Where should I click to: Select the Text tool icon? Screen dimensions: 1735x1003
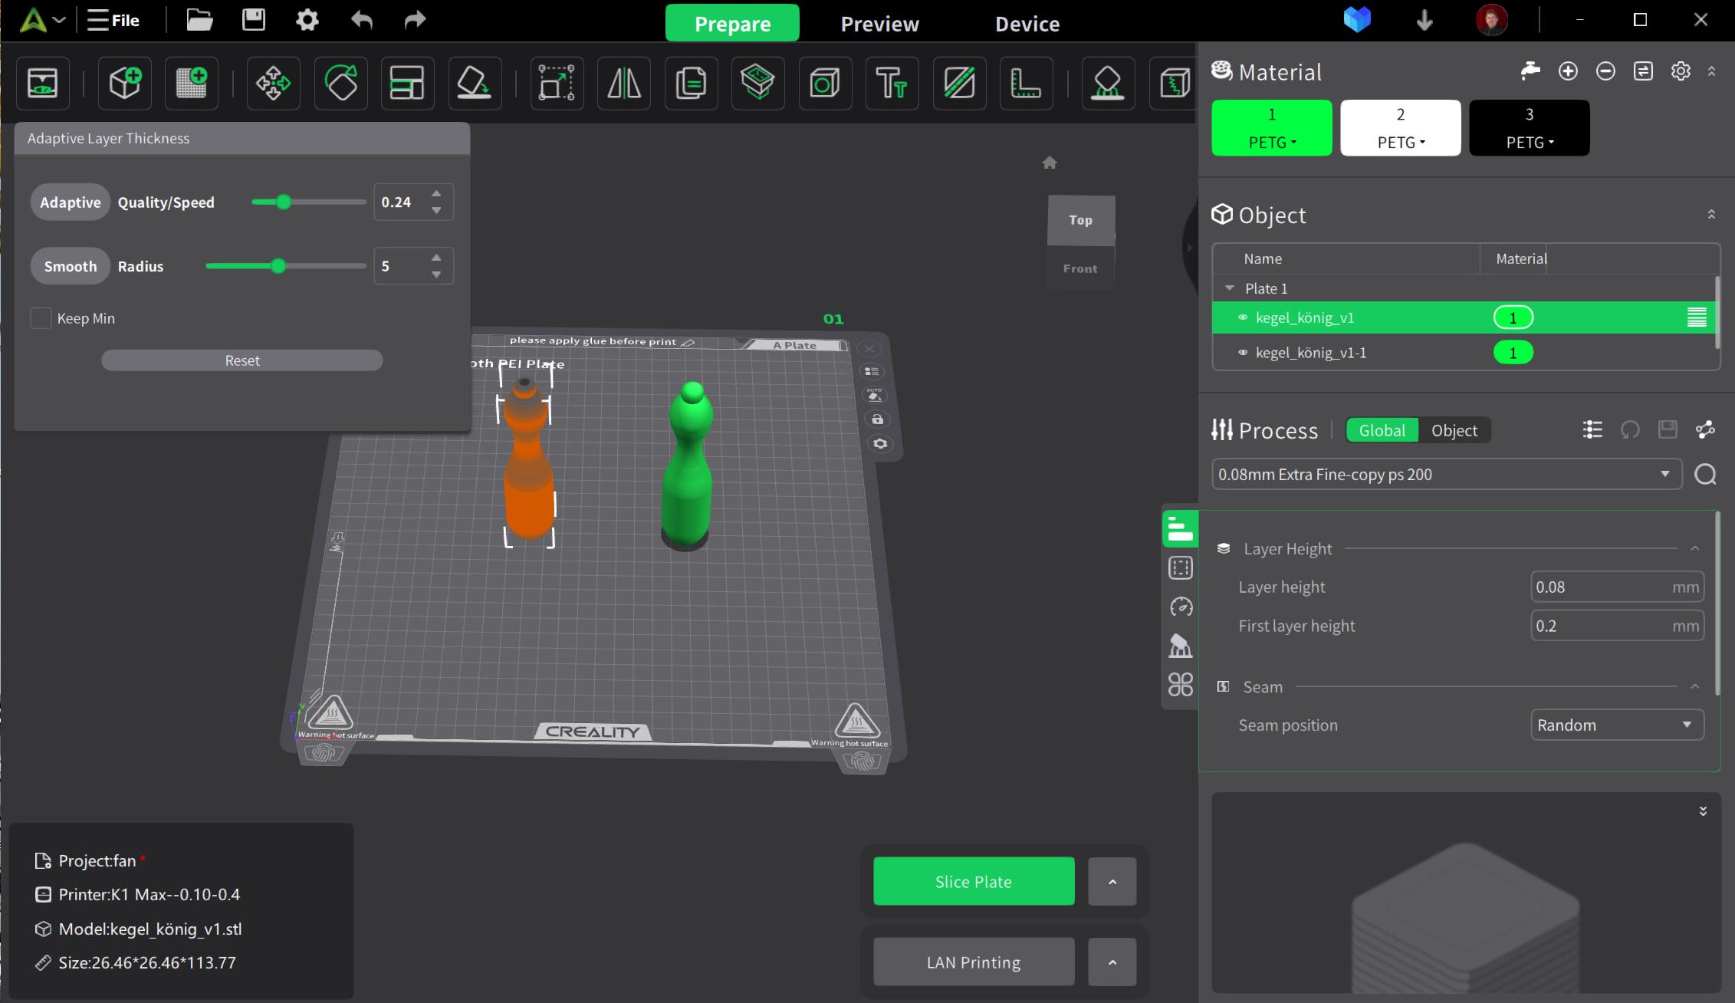[x=892, y=83]
